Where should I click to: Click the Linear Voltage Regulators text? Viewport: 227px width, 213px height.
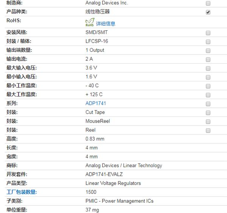[113, 183]
